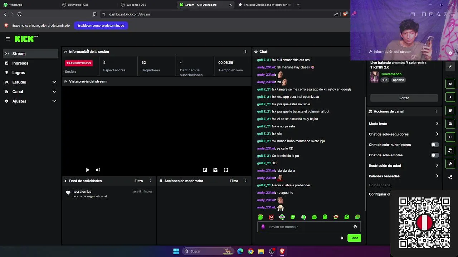Image resolution: width=458 pixels, height=257 pixels.
Task: Open the three-dot menu of Información de la sesión
Action: coord(245,51)
